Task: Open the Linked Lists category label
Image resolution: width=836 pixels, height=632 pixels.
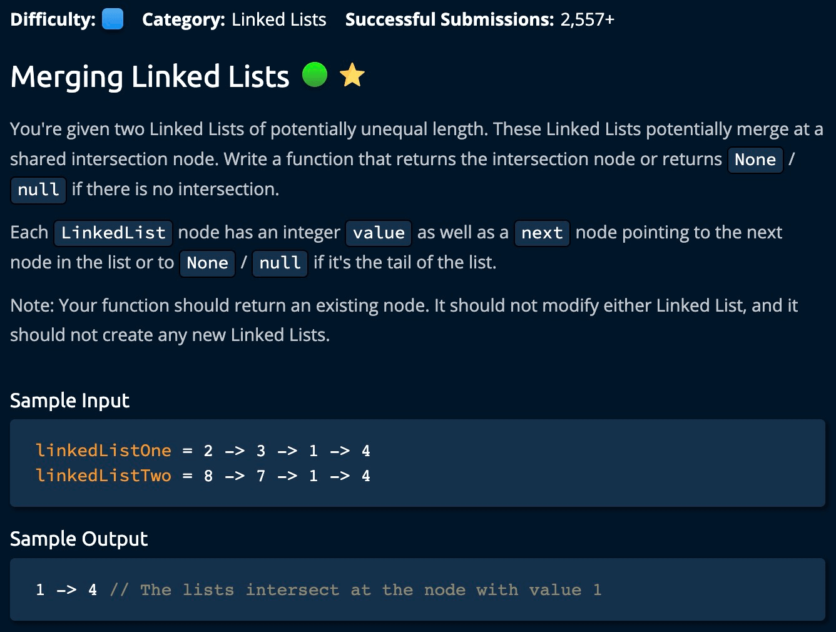Action: pos(278,19)
